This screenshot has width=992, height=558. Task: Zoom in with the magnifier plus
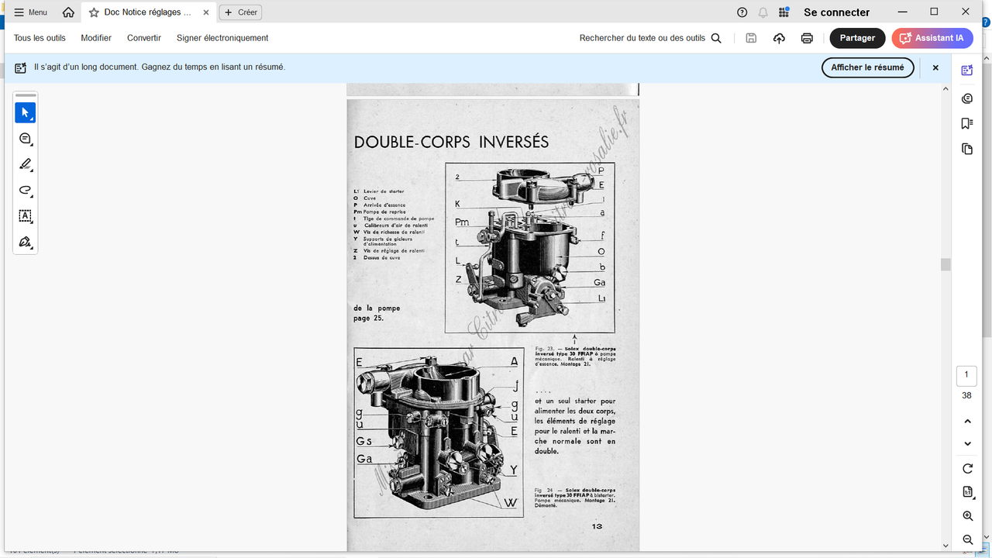tap(967, 516)
